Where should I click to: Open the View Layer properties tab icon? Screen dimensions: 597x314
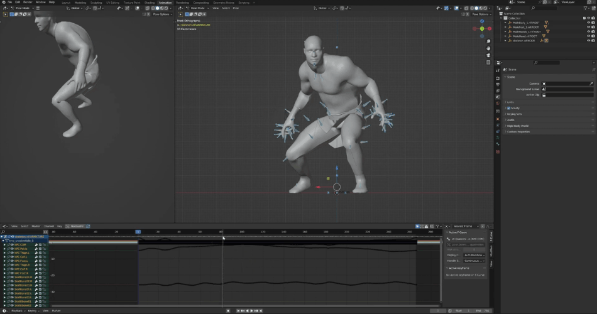(x=498, y=91)
